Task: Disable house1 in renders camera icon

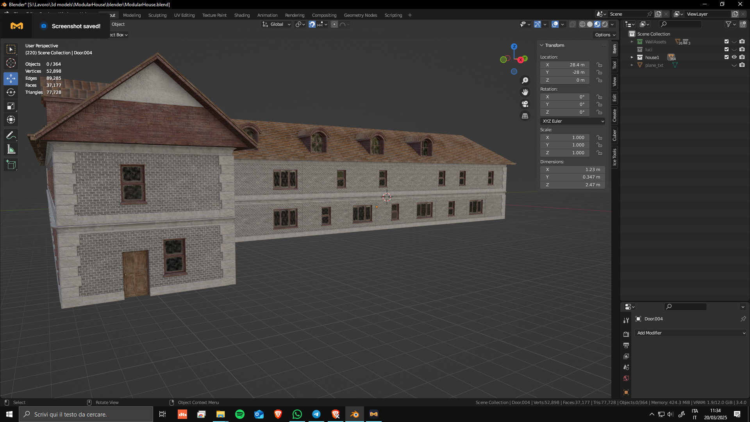Action: [742, 57]
